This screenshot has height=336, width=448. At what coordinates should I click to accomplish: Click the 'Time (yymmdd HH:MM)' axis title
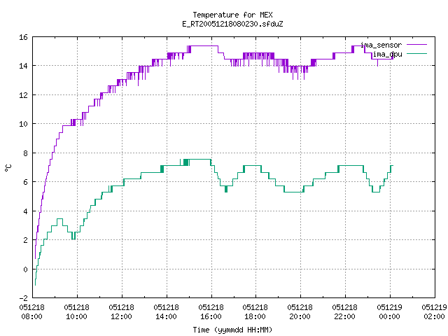pyautogui.click(x=232, y=330)
